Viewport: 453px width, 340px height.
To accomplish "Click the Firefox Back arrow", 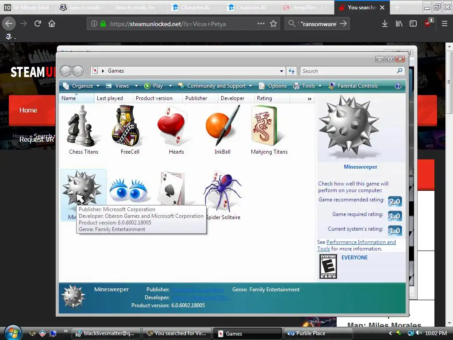I will [9, 23].
